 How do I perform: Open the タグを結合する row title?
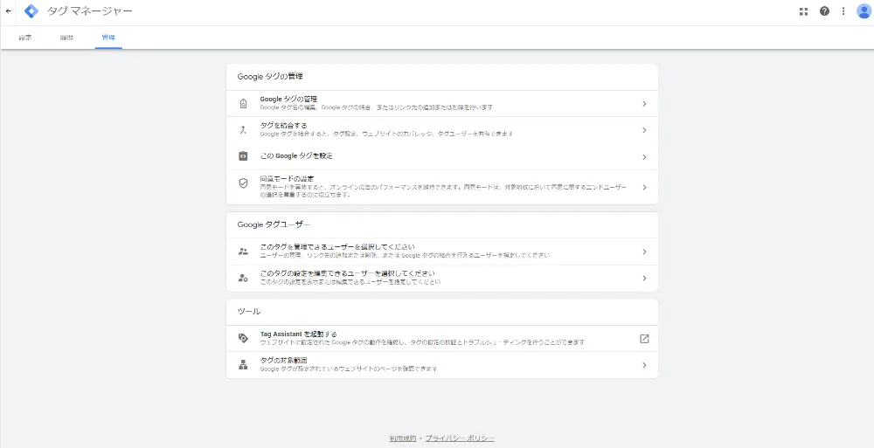tap(283, 126)
